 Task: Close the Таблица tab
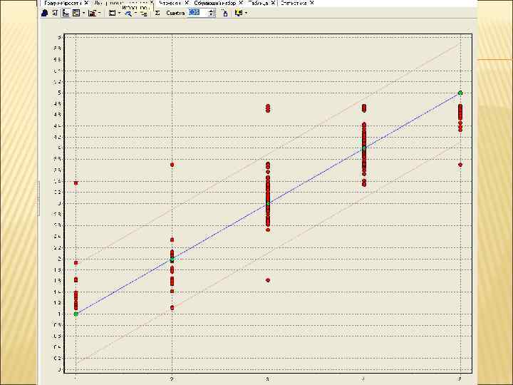click(x=273, y=3)
